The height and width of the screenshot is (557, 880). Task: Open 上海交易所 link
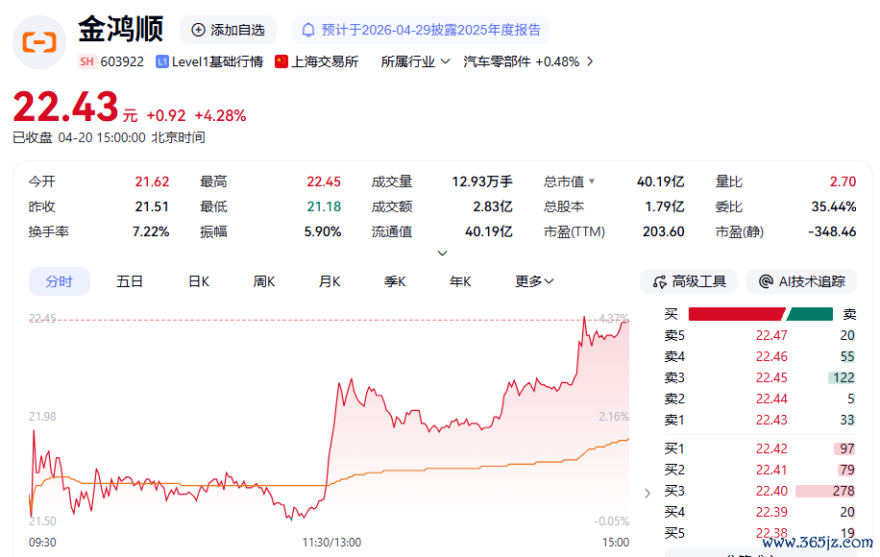[x=325, y=61]
